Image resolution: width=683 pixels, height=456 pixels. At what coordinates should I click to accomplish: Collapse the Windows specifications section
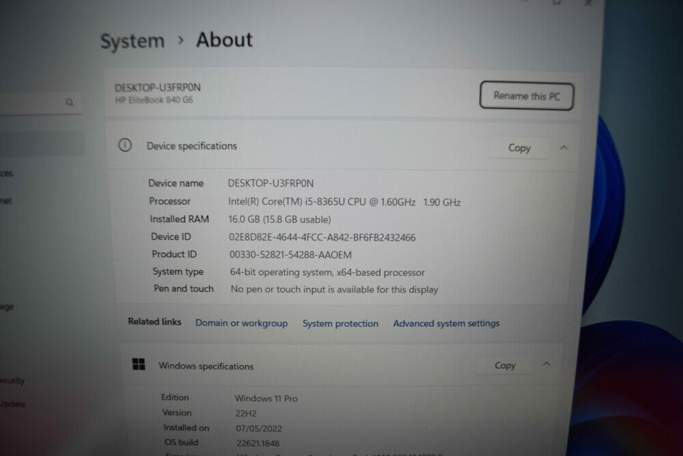point(546,364)
